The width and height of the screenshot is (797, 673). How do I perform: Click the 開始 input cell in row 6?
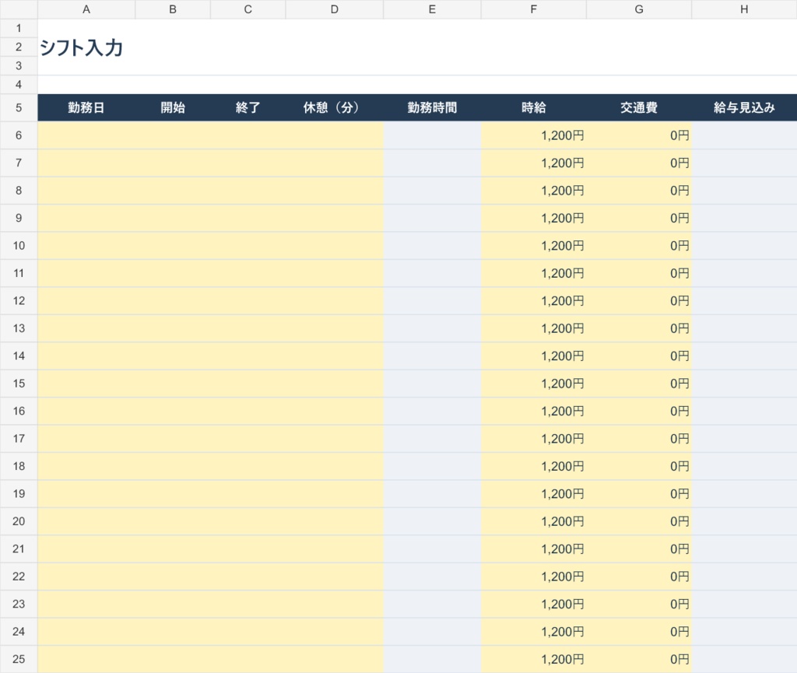click(x=173, y=135)
